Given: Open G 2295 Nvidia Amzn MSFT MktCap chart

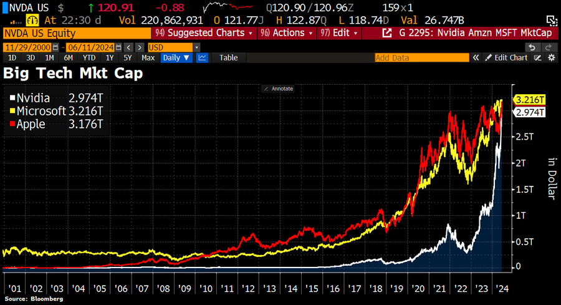Looking at the screenshot, I should pyautogui.click(x=475, y=33).
